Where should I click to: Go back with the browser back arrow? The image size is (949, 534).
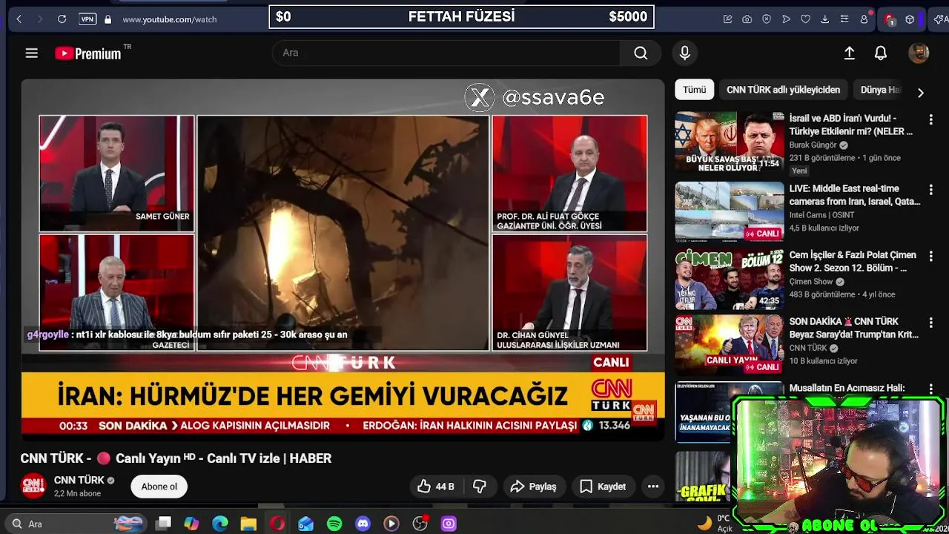(x=19, y=19)
